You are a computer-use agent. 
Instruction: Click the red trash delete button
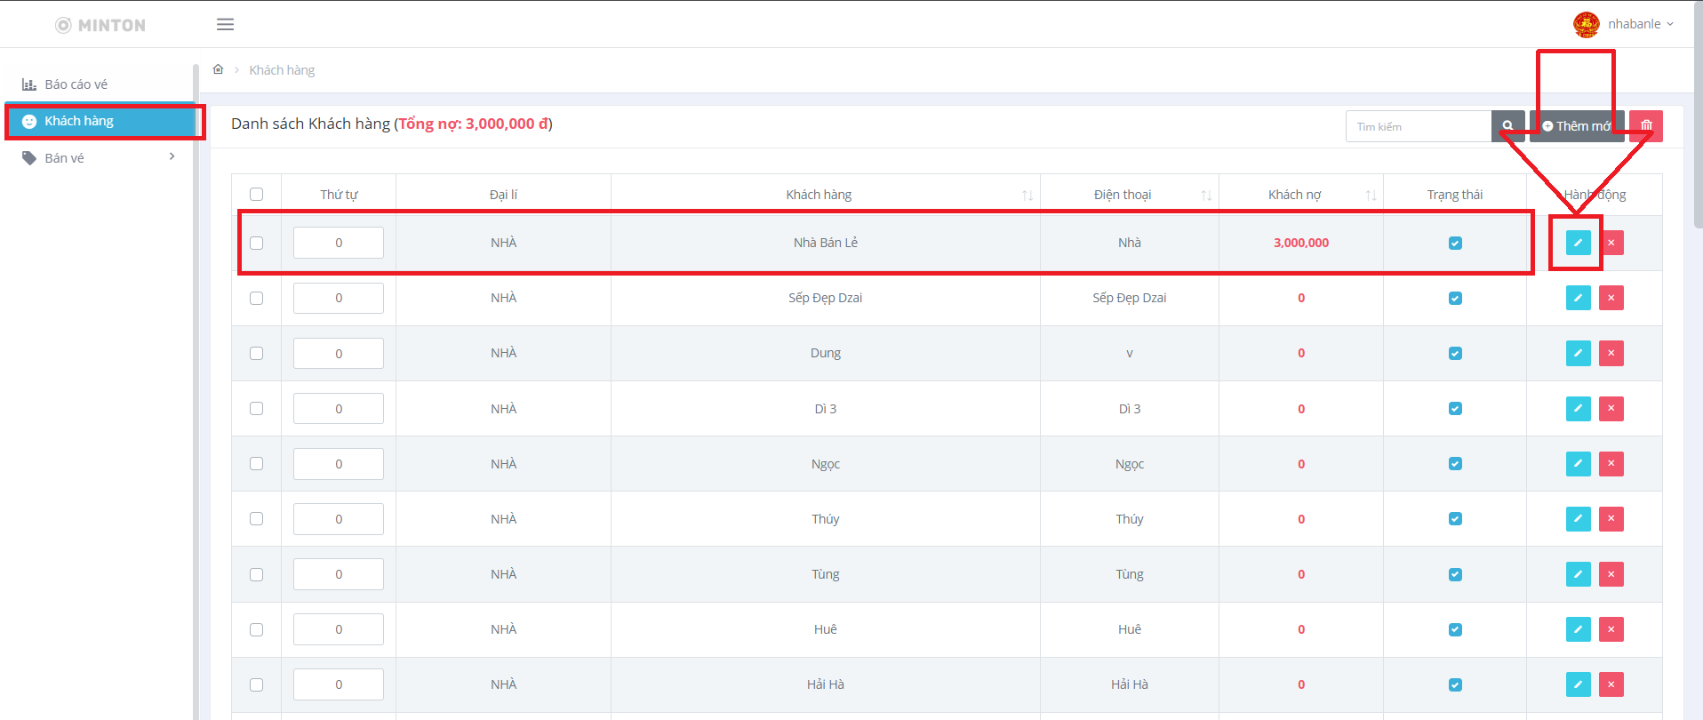pos(1646,126)
